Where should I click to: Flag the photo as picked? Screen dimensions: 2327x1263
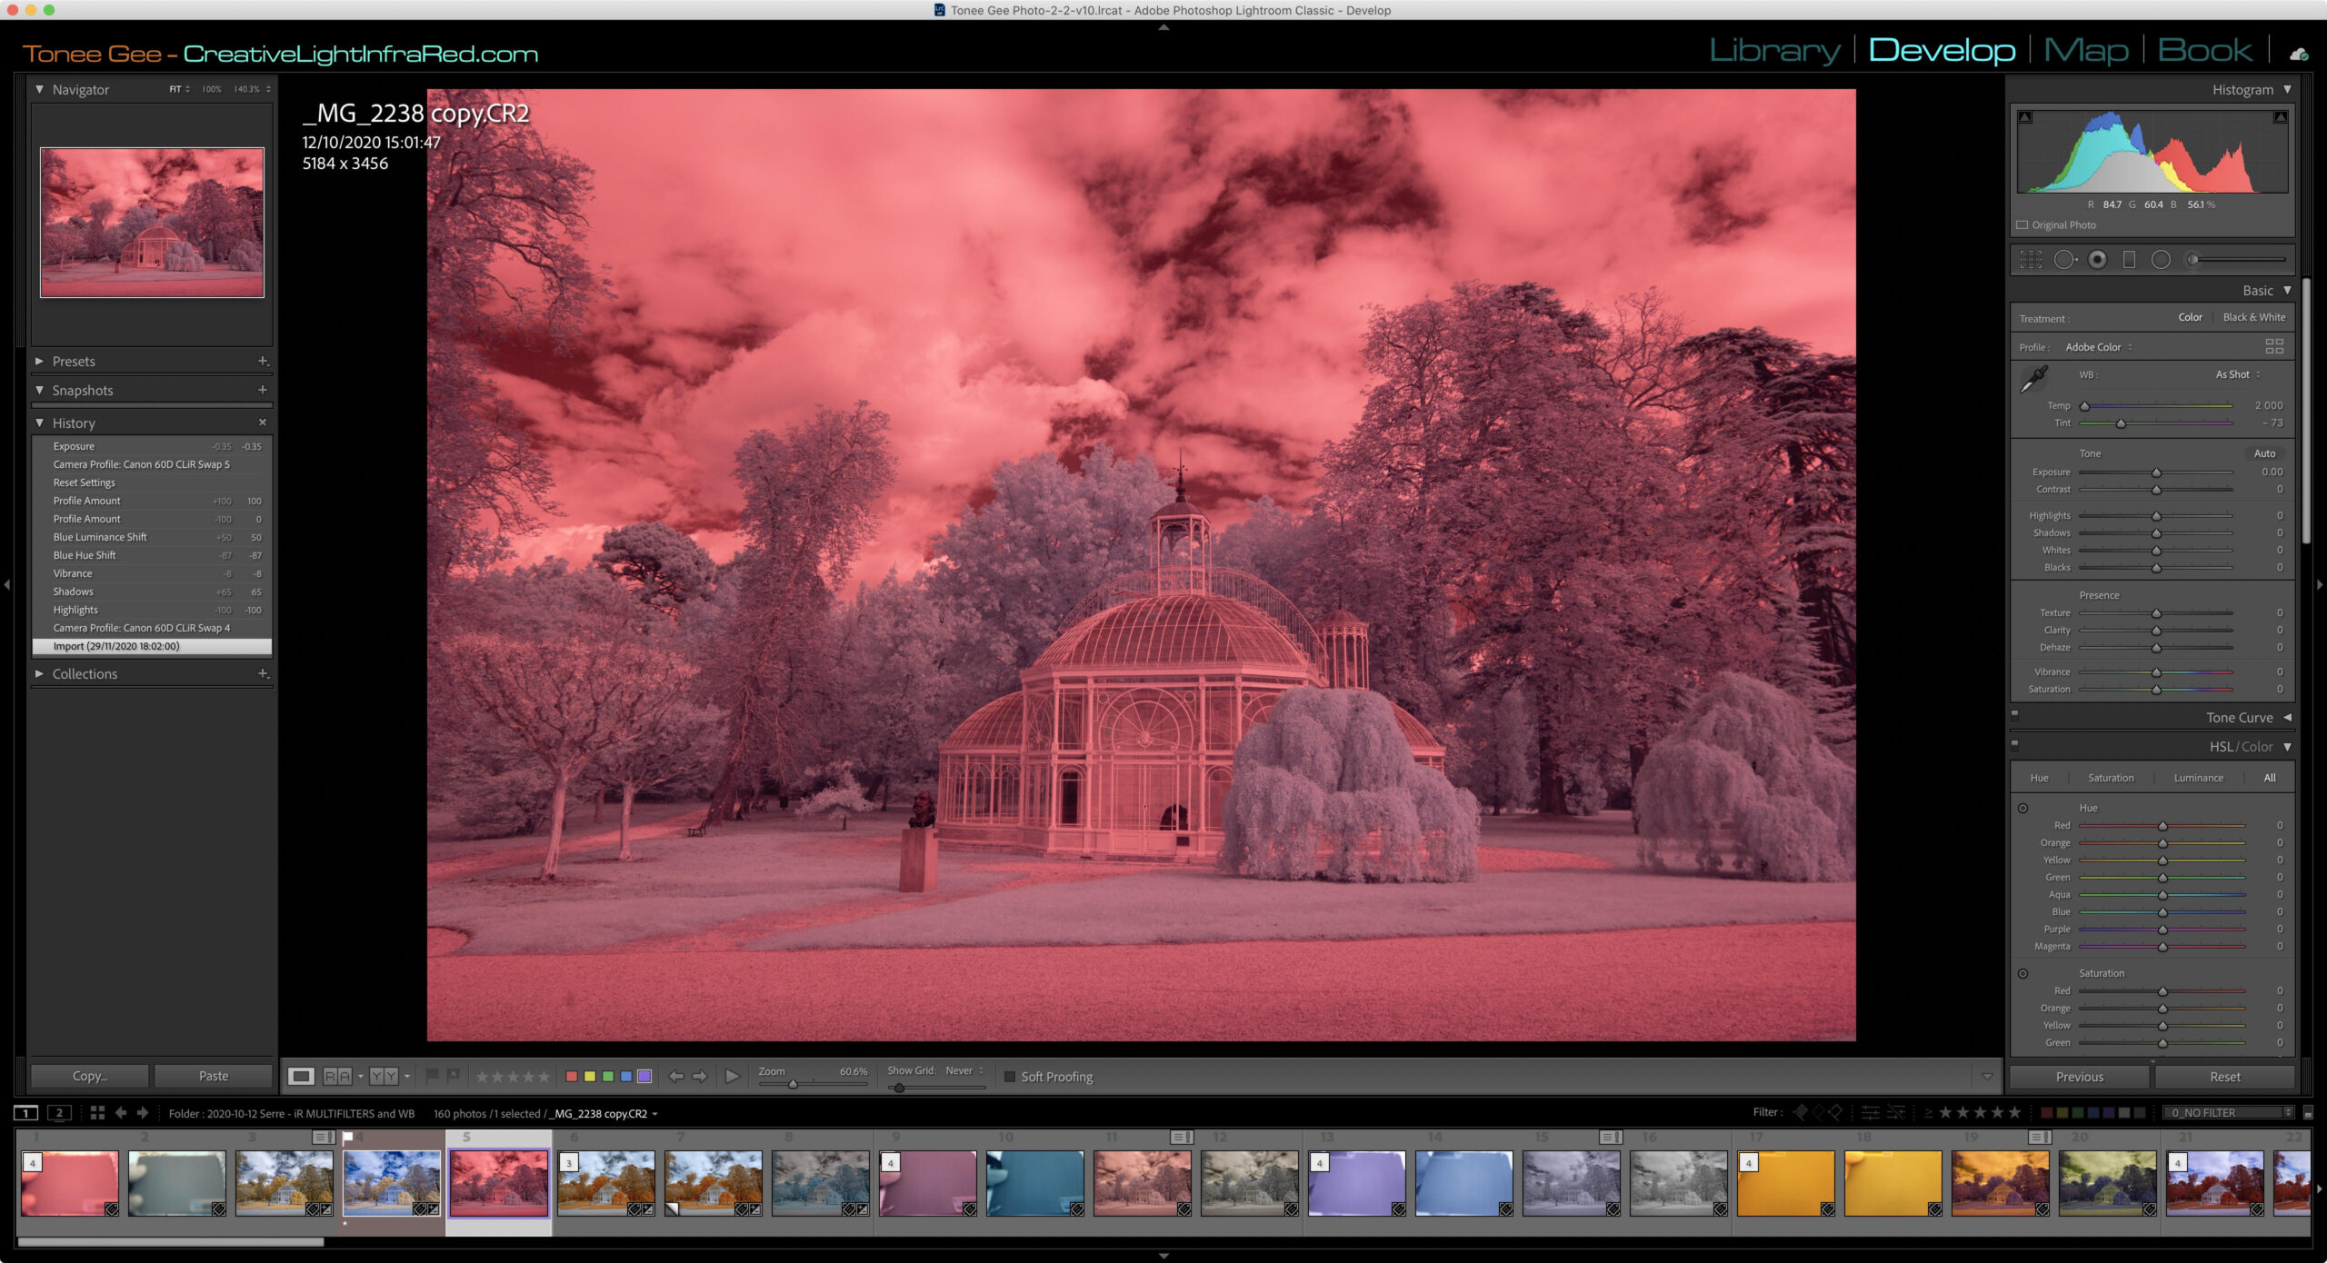(x=433, y=1076)
